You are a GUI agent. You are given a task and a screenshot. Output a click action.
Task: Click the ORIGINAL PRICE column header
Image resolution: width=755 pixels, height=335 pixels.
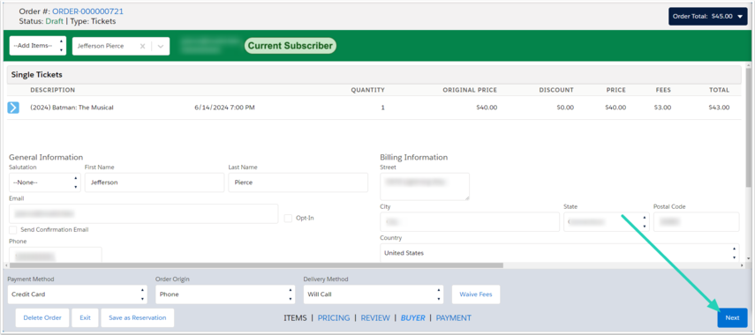click(470, 90)
